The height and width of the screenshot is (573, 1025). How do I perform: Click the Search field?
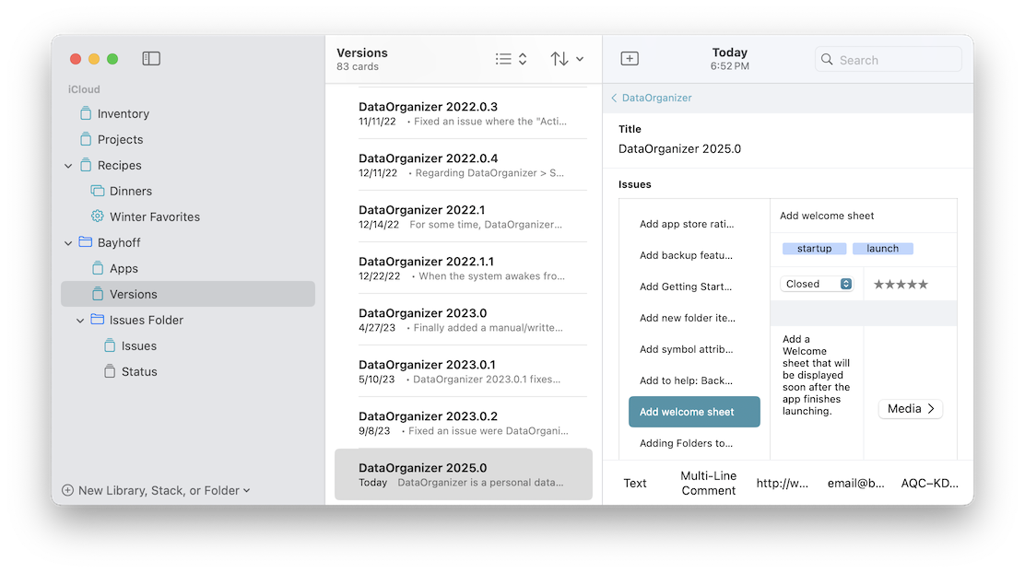coord(889,60)
